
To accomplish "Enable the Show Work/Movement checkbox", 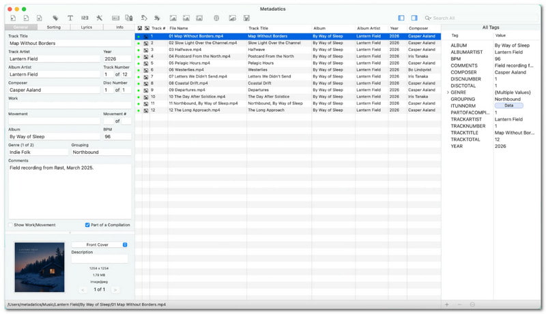I will [10, 225].
